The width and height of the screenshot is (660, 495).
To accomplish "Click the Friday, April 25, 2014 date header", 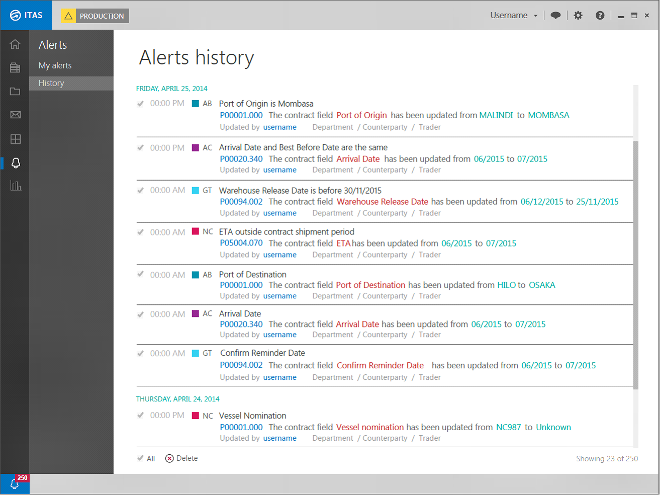I will click(171, 89).
